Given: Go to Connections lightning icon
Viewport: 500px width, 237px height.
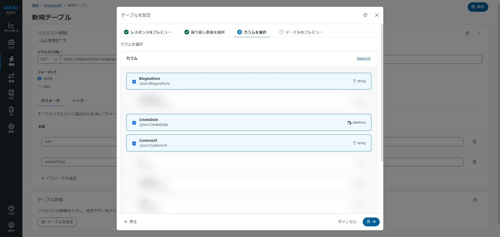Looking at the screenshot, I should pos(11,61).
